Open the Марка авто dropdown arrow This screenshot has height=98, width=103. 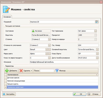[x=47, y=54]
